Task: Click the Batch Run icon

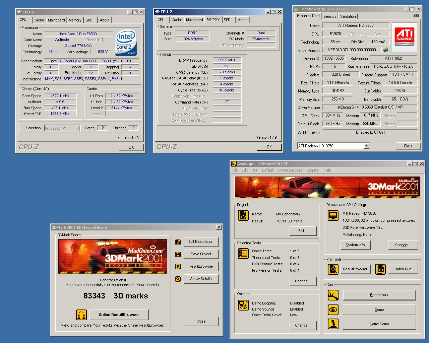Action: click(x=380, y=269)
